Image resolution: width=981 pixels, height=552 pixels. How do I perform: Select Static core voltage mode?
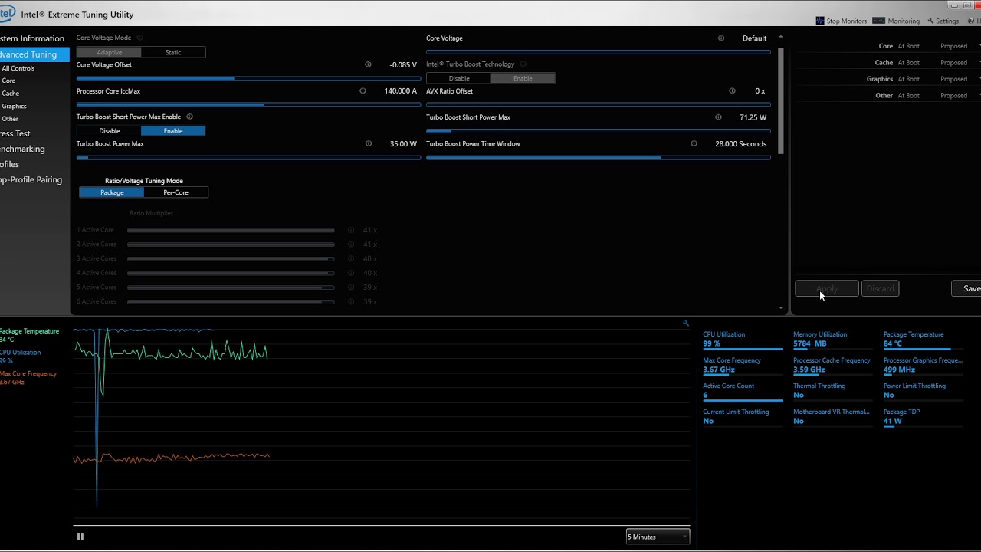173,52
